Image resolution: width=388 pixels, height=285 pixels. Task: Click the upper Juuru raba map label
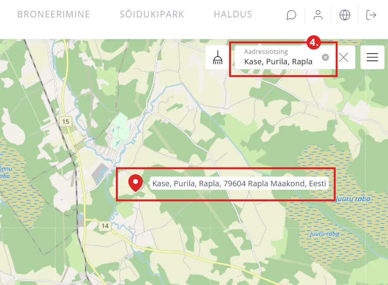coord(353,199)
